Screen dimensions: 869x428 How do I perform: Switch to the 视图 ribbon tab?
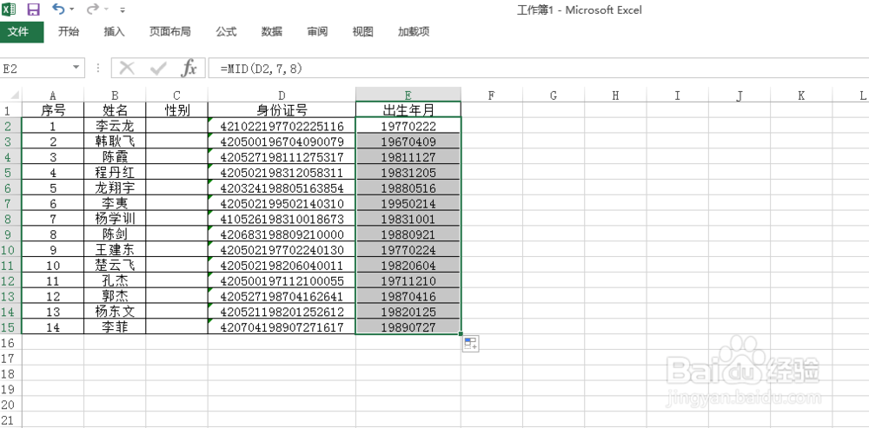pos(362,31)
